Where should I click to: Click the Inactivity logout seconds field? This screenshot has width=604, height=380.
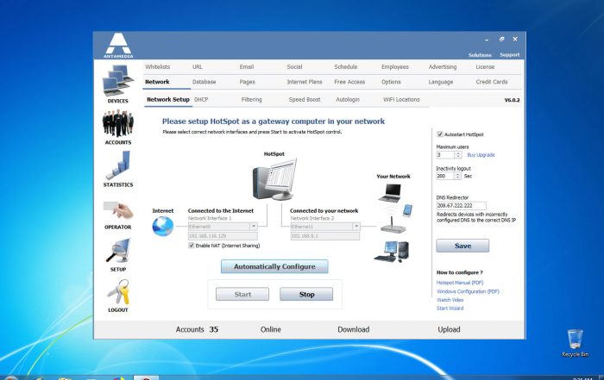click(445, 176)
